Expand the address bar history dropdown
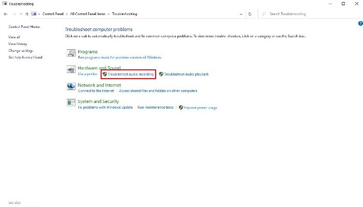 coord(241,14)
